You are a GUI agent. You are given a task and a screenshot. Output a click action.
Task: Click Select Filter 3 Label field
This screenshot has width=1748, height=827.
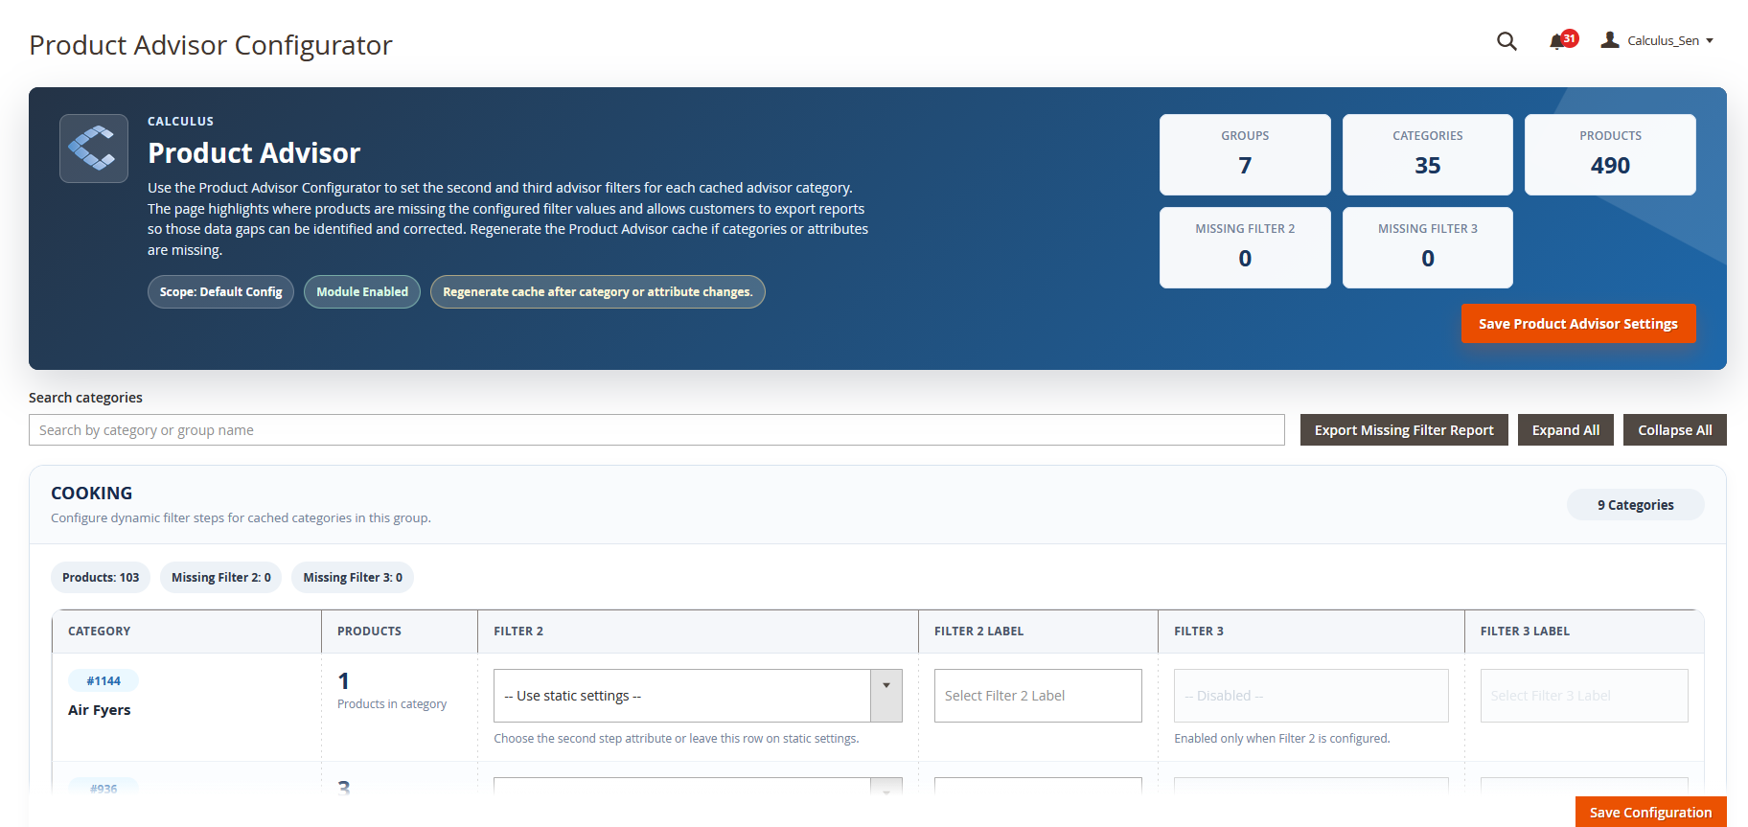point(1584,696)
